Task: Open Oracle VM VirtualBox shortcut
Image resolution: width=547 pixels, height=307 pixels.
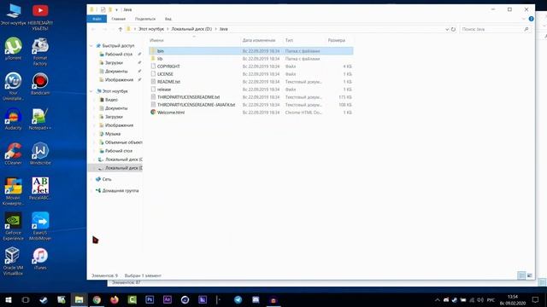Action: 14,261
